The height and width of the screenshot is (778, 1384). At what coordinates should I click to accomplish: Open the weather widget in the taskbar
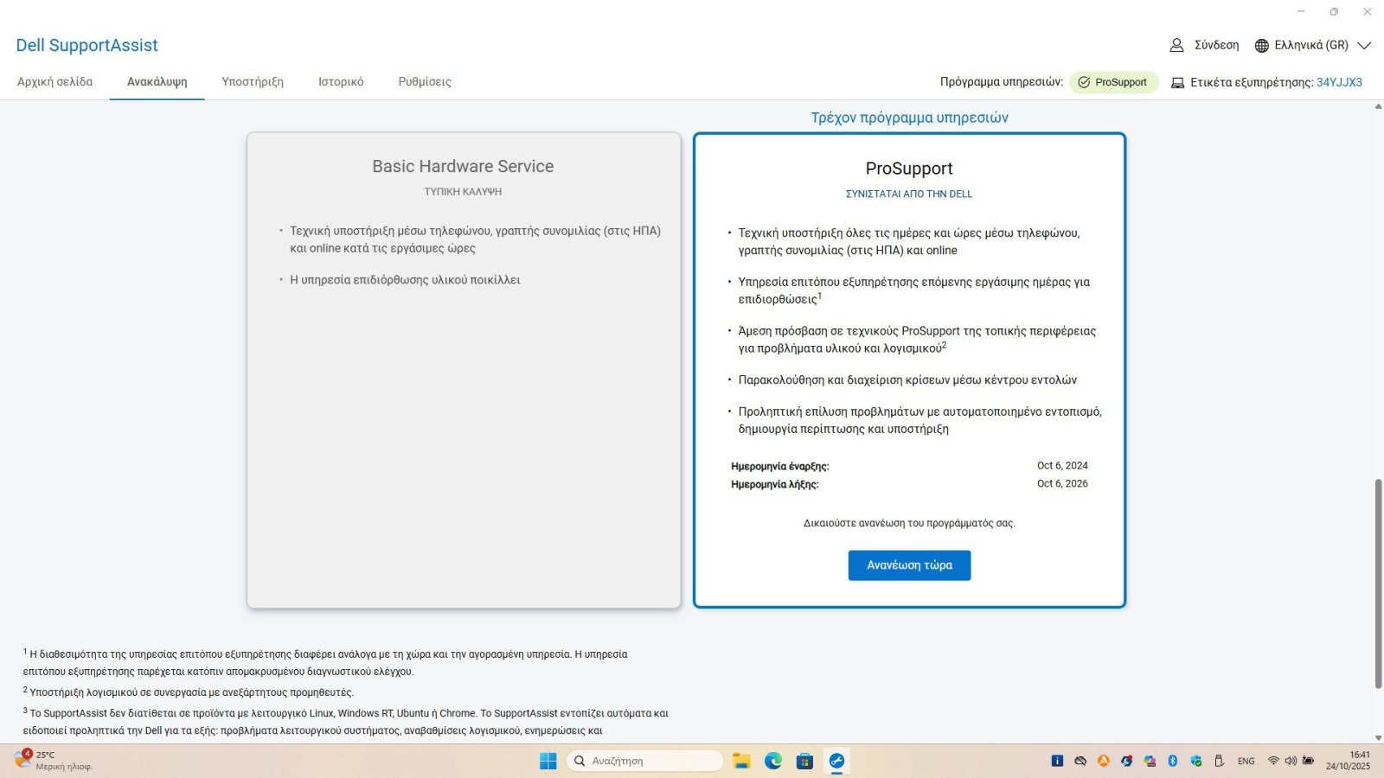[x=54, y=761]
